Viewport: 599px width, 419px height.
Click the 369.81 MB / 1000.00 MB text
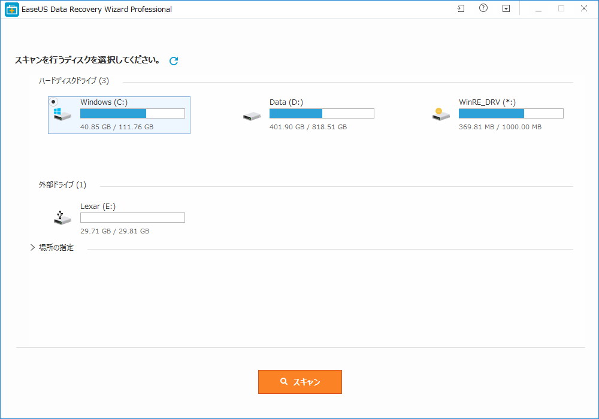coord(500,127)
